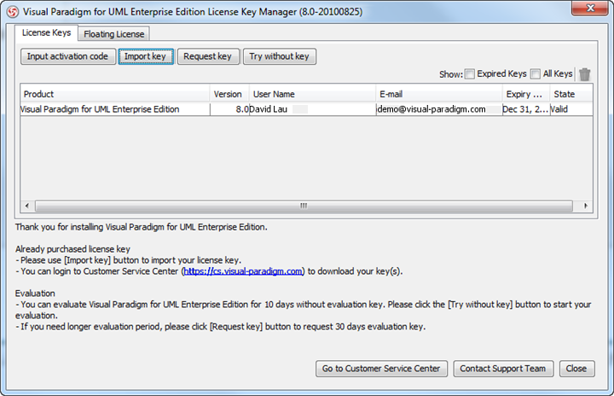This screenshot has height=396, width=614.
Task: Select the Visual Paradigm for UML Enterprise Edition cell
Action: pyautogui.click(x=115, y=109)
